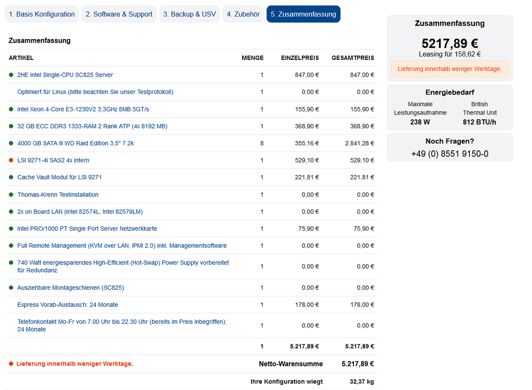Click the 5. Zusammenfassung tab
The image size is (532, 390).
[303, 14]
